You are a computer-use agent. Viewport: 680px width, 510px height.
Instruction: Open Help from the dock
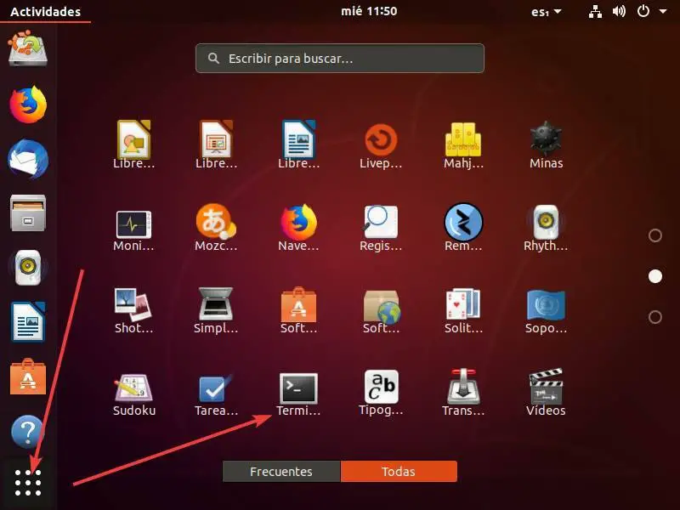pyautogui.click(x=28, y=432)
